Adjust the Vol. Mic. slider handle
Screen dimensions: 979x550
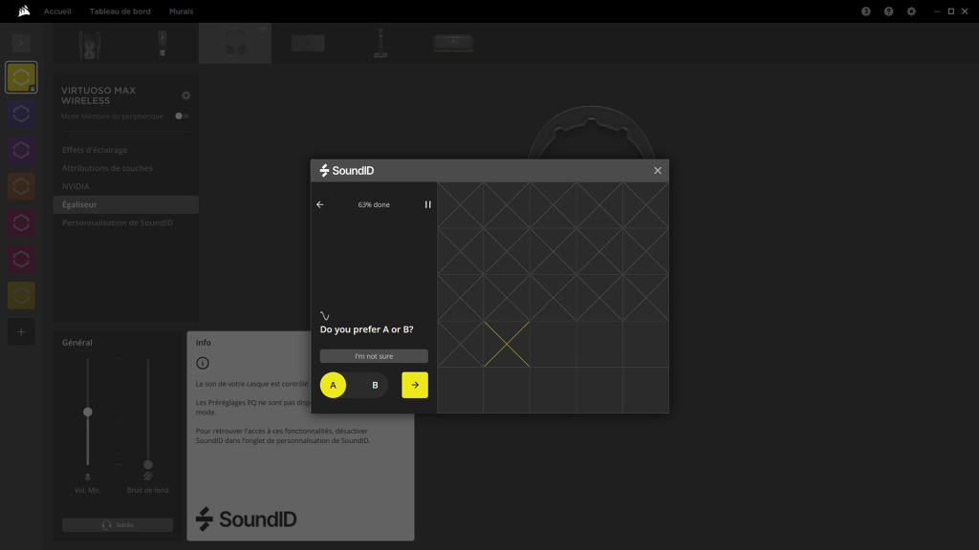click(87, 412)
